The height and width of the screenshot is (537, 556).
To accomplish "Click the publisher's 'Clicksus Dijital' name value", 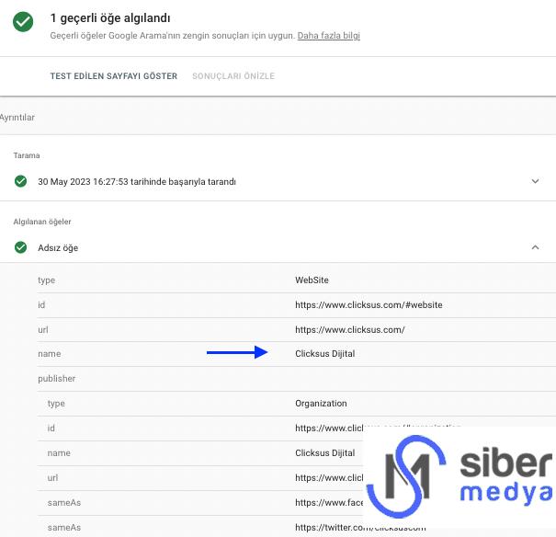I will pyautogui.click(x=324, y=453).
